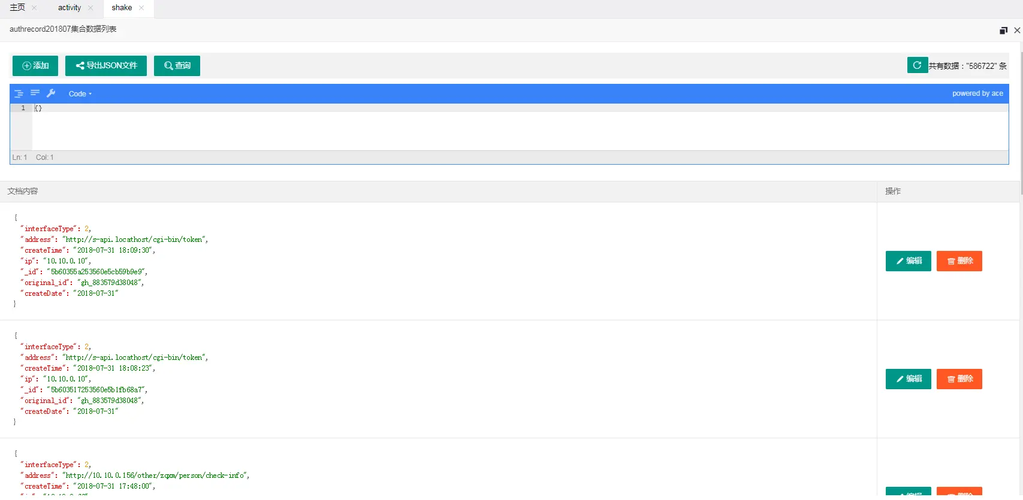Click the green refresh data icon button
Screen dimensions: 1023x500
(x=917, y=65)
